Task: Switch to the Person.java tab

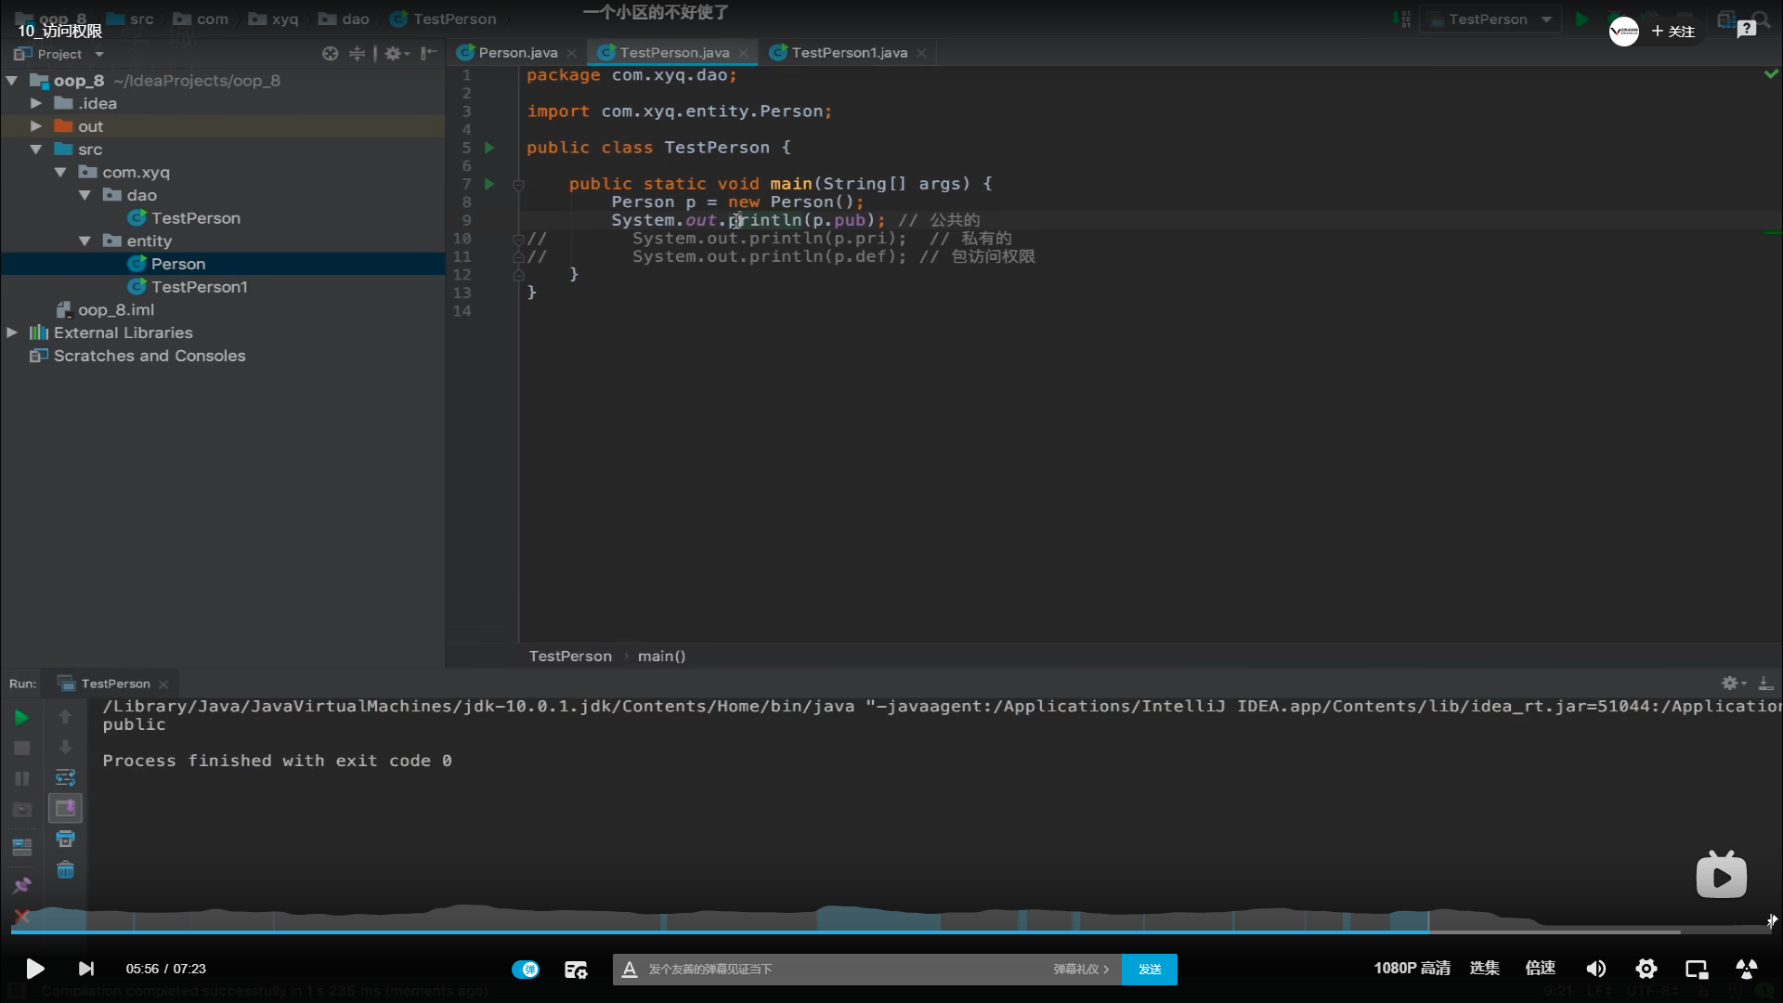Action: pyautogui.click(x=517, y=53)
